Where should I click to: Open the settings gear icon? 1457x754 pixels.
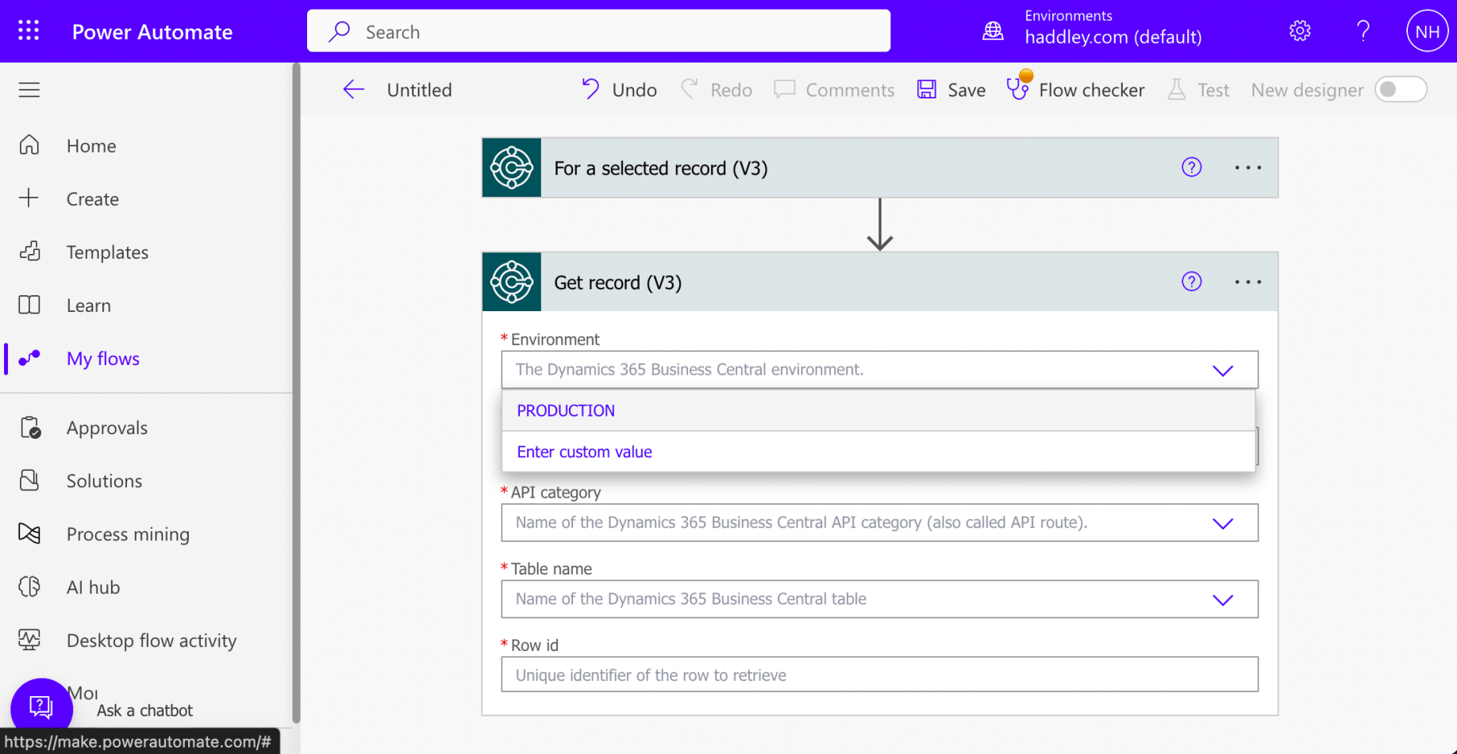(x=1300, y=31)
